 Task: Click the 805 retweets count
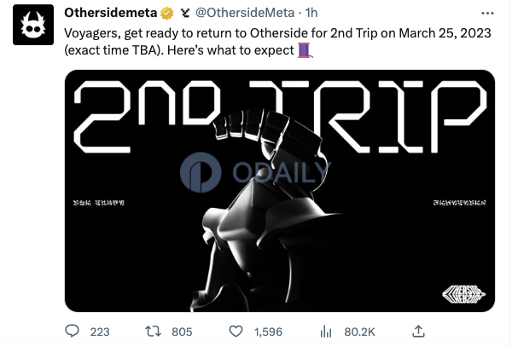pos(182,332)
